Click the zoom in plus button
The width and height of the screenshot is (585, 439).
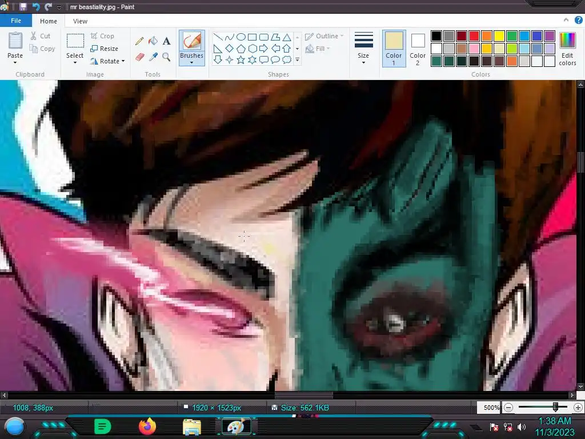click(578, 408)
